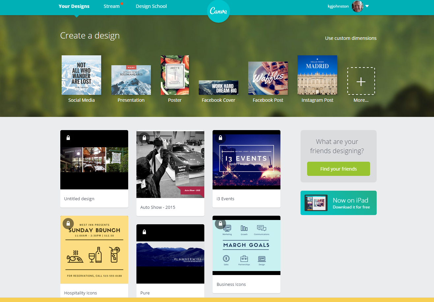Select the Social Media design thumbnail

click(x=81, y=75)
